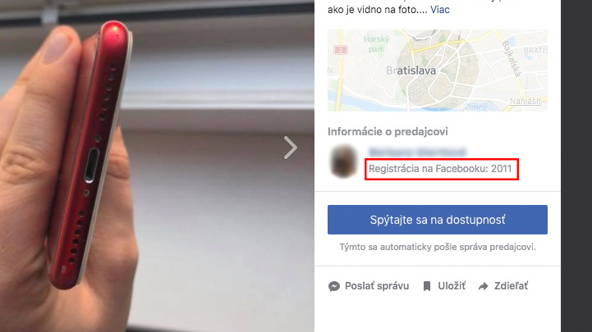Advance to the next photo with the chevron
Screen dimensions: 592x332
coord(291,148)
